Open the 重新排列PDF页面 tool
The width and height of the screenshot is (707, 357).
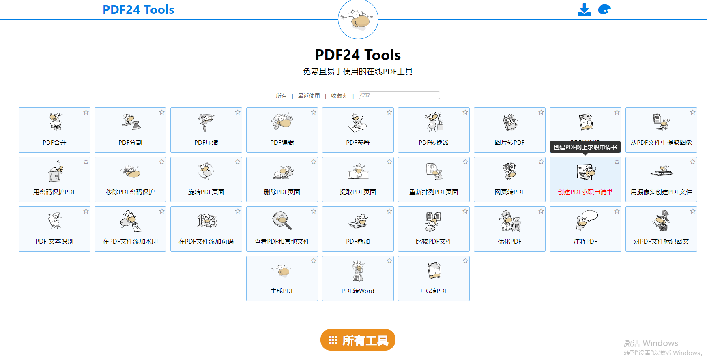[x=434, y=180]
